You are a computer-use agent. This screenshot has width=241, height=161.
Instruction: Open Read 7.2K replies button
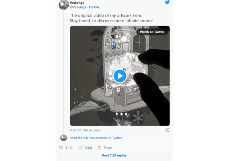[x=114, y=155]
